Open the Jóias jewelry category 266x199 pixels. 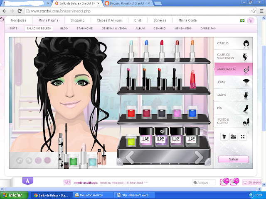point(234,82)
